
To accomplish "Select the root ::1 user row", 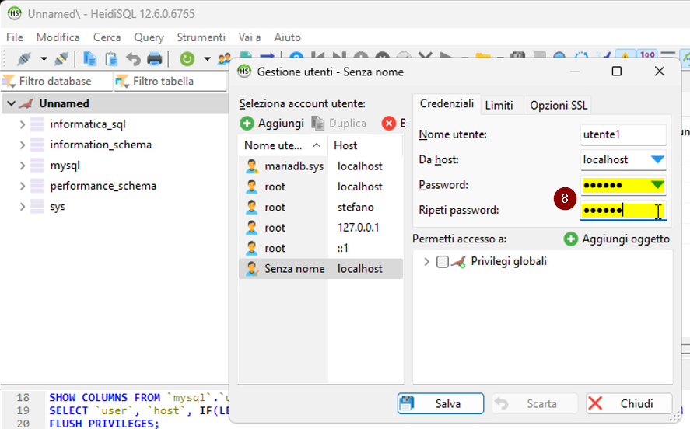I will 320,249.
